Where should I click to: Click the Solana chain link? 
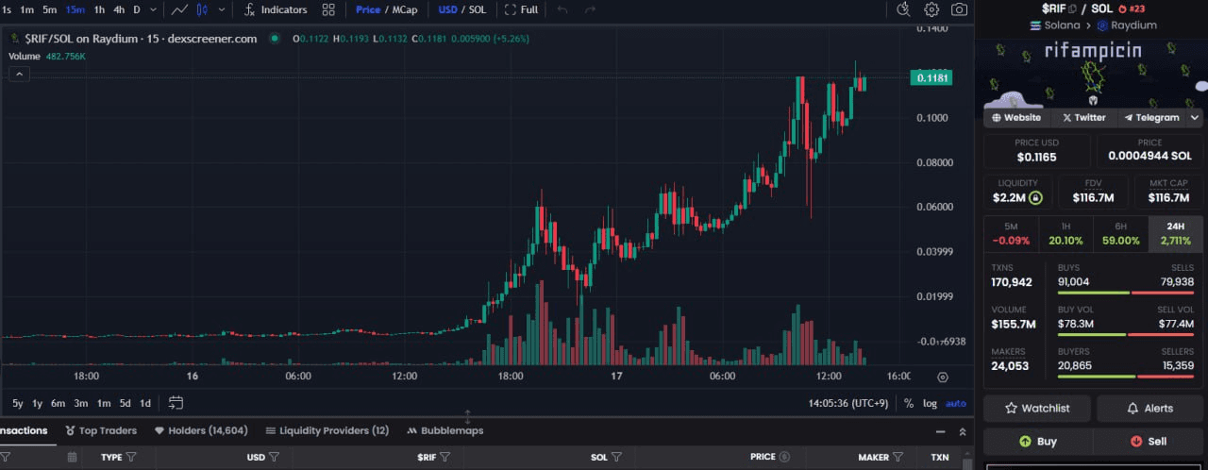[x=1054, y=25]
